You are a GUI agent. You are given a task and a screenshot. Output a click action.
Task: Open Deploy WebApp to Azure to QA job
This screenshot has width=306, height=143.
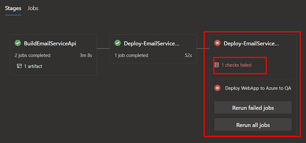tap(258, 88)
